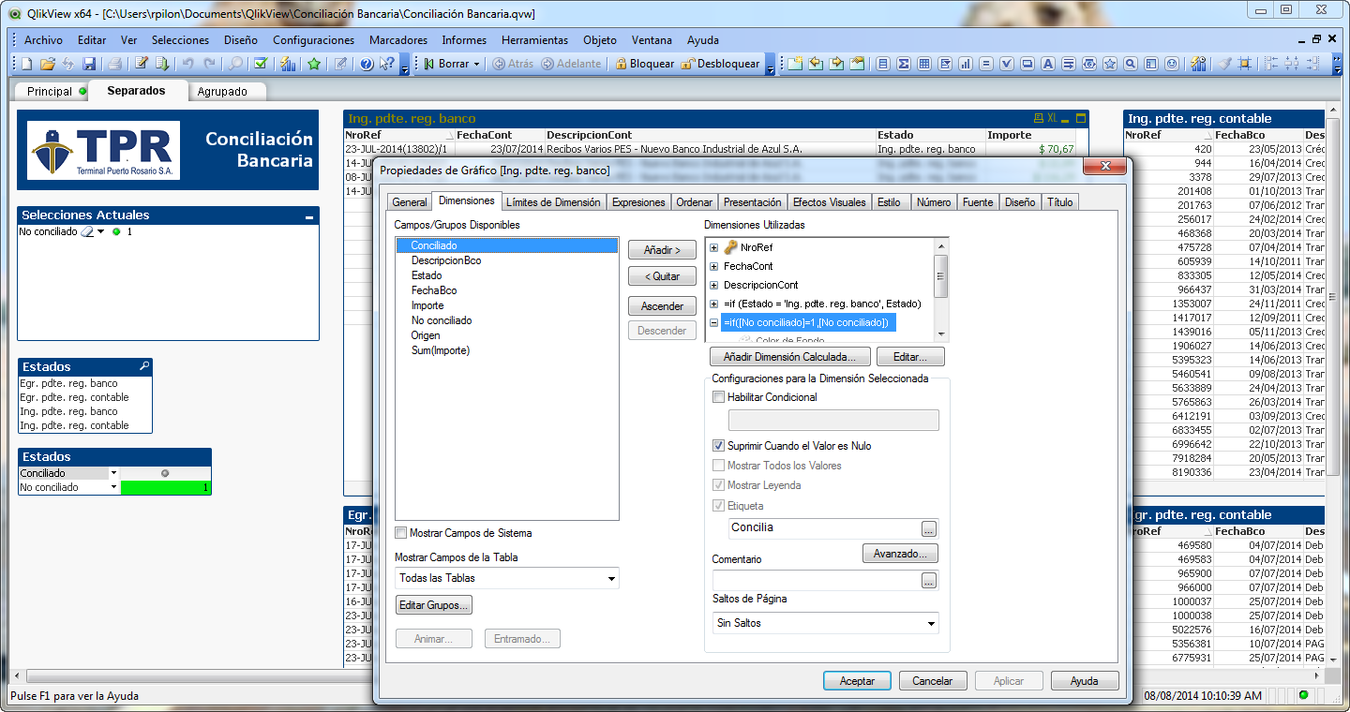
Task: Expand the NroRef dimension node
Action: tap(714, 247)
